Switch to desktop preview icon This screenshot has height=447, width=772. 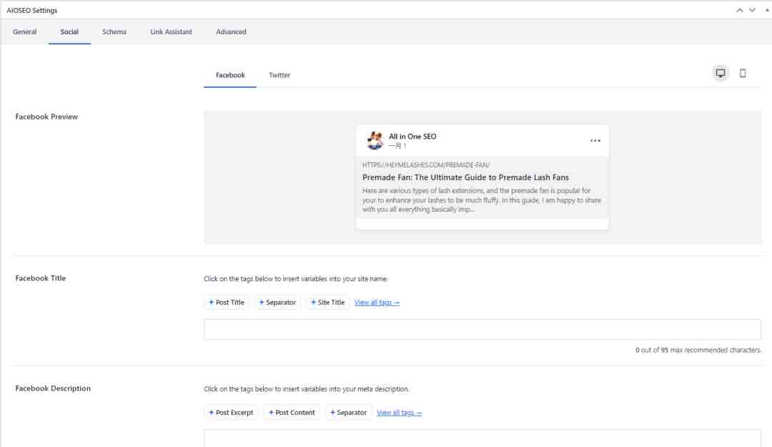pyautogui.click(x=721, y=74)
